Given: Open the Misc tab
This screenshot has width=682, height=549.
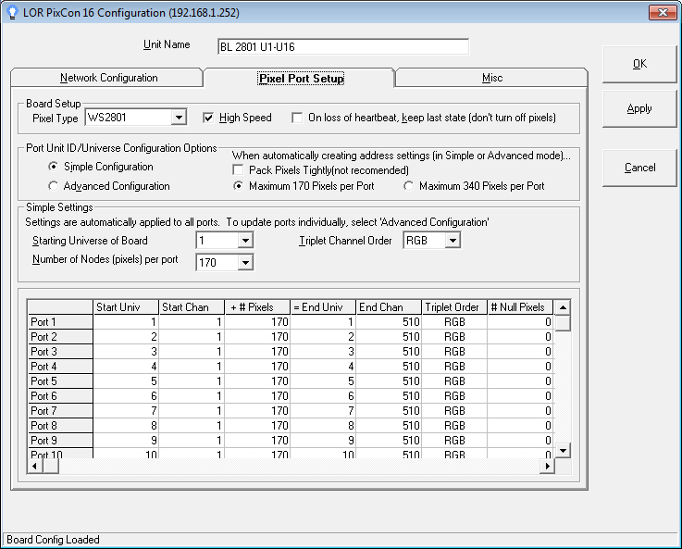Looking at the screenshot, I should click(491, 78).
